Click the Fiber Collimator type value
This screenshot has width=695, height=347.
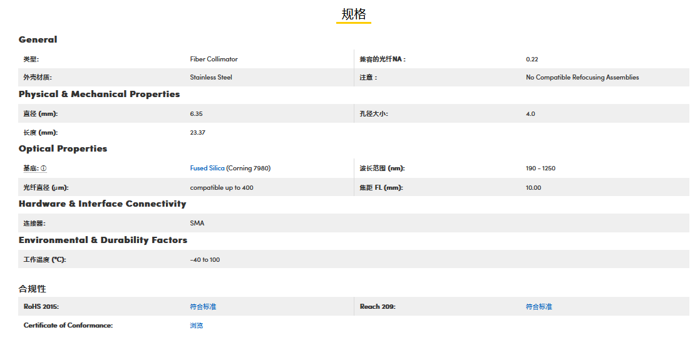214,60
